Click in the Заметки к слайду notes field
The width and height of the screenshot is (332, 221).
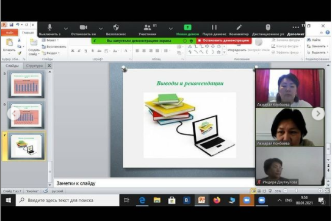(154, 183)
